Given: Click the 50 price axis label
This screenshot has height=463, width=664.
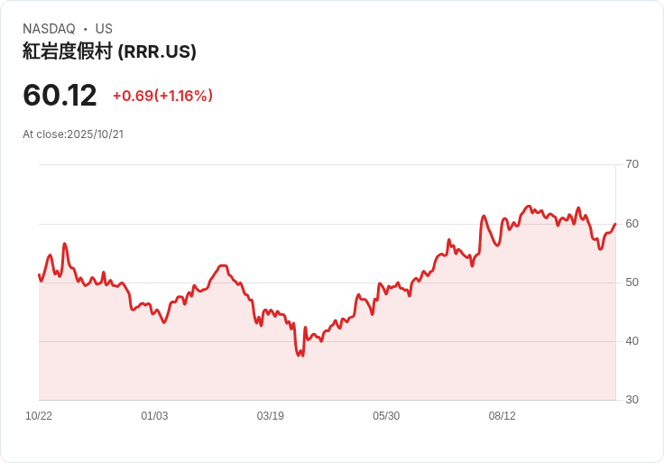Looking at the screenshot, I should coord(632,282).
